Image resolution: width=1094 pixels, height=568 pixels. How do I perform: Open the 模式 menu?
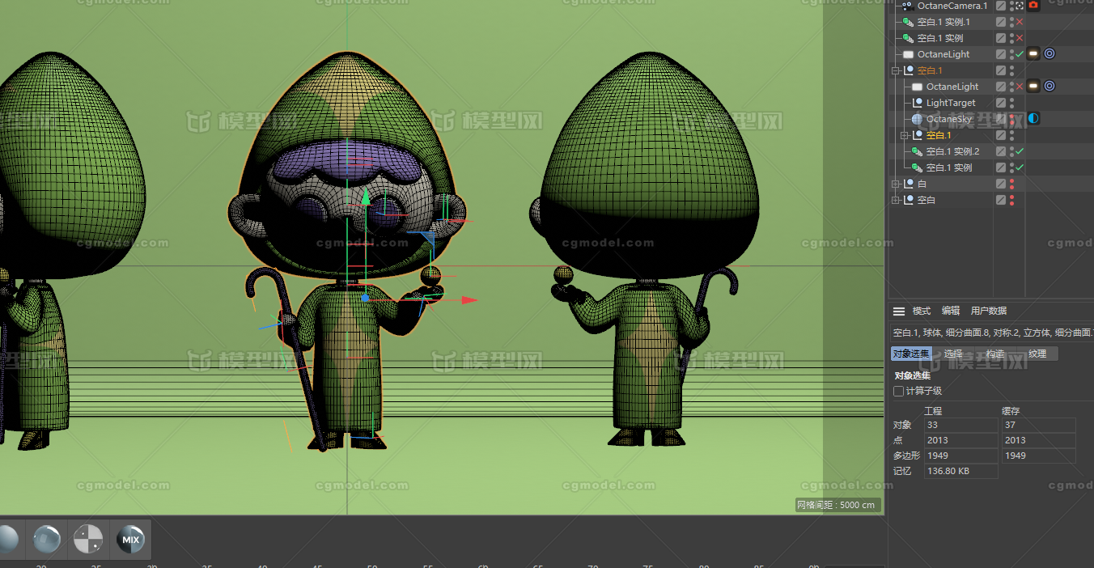click(922, 312)
